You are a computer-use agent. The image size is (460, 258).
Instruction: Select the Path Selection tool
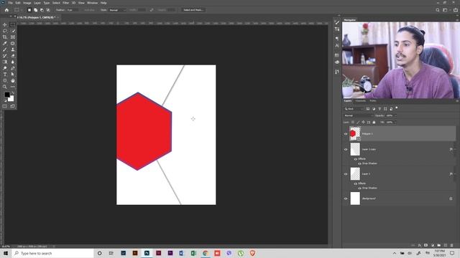pos(13,75)
